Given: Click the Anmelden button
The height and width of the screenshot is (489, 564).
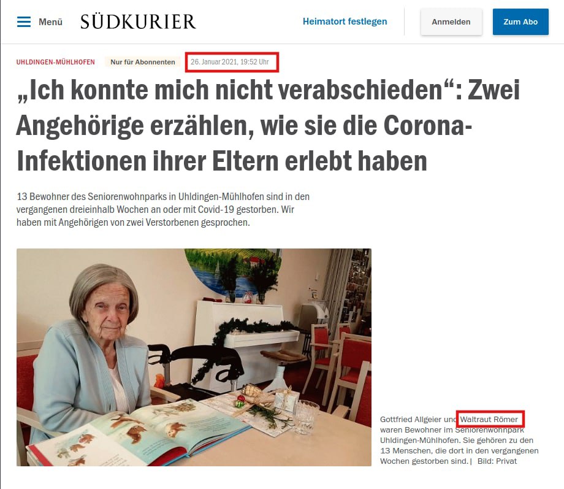Looking at the screenshot, I should (451, 22).
